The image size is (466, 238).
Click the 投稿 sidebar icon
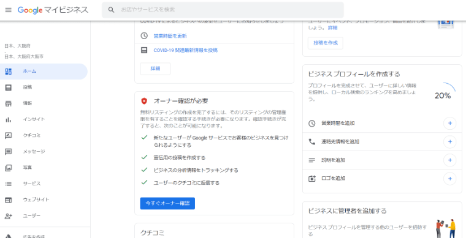(9, 87)
